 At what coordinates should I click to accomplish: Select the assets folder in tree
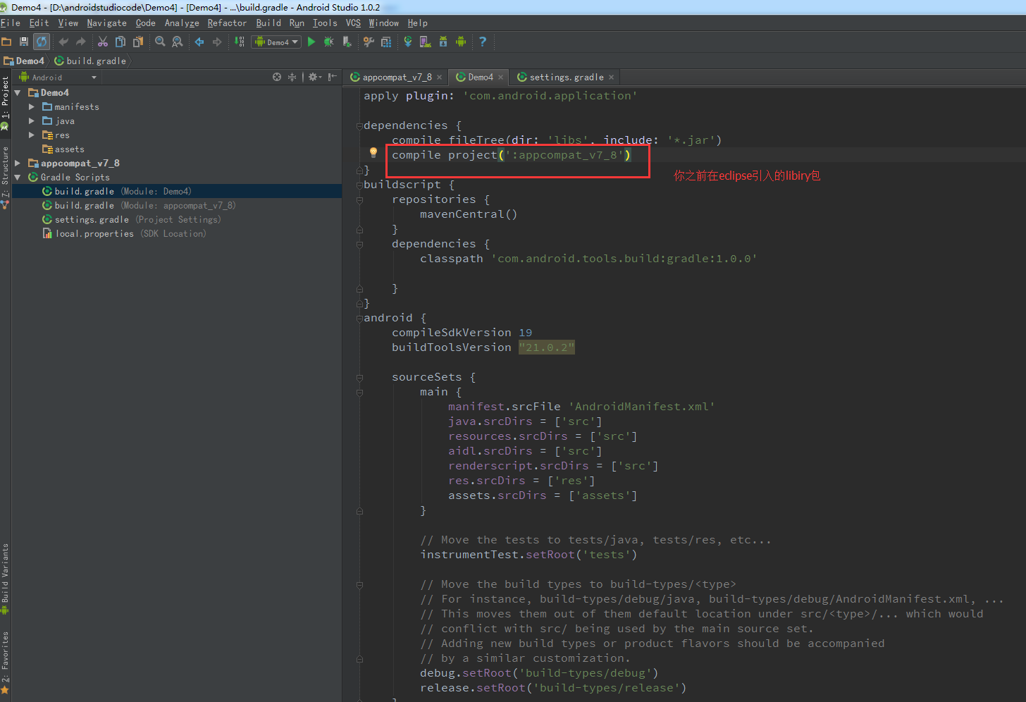(x=63, y=149)
